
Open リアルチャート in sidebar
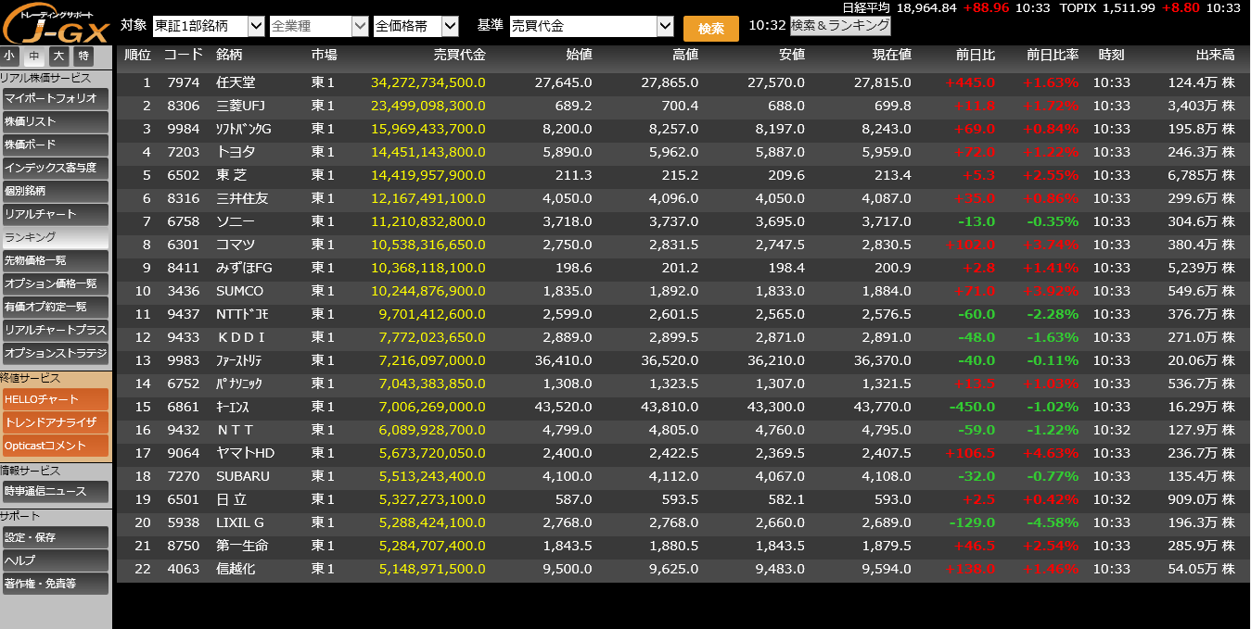[55, 214]
